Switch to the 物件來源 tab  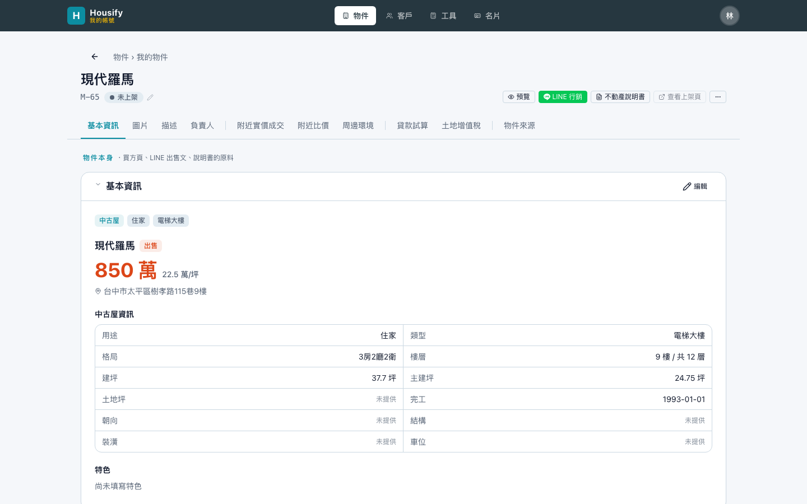tap(520, 125)
